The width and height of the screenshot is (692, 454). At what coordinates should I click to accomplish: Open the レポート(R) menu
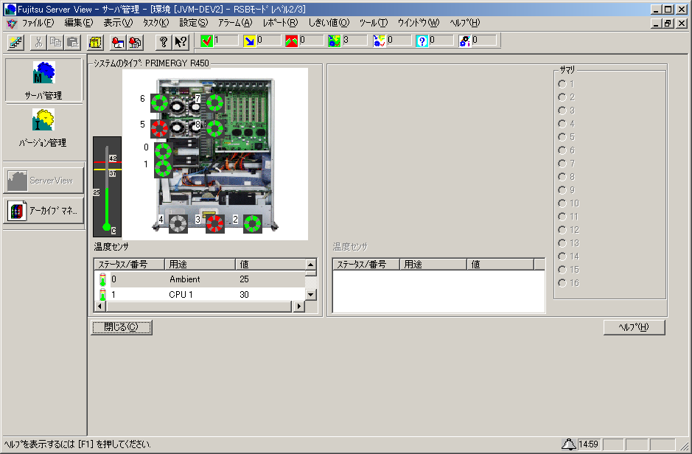pyautogui.click(x=281, y=23)
